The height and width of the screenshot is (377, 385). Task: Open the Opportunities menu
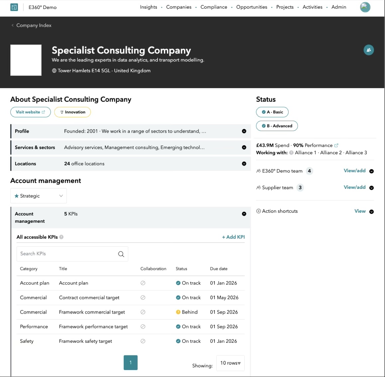click(252, 7)
